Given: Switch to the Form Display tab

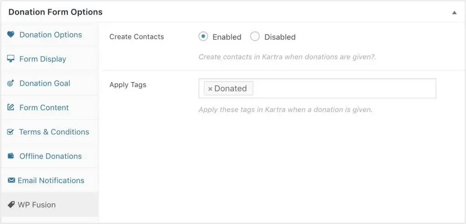Looking at the screenshot, I should 43,59.
